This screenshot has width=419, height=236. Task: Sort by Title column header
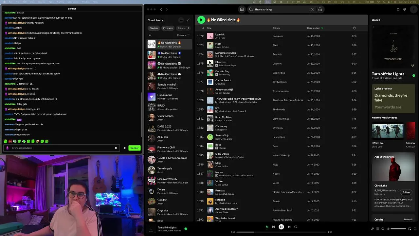coord(209,28)
